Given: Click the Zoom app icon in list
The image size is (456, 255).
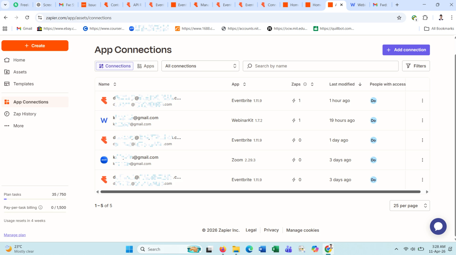Looking at the screenshot, I should click(104, 160).
